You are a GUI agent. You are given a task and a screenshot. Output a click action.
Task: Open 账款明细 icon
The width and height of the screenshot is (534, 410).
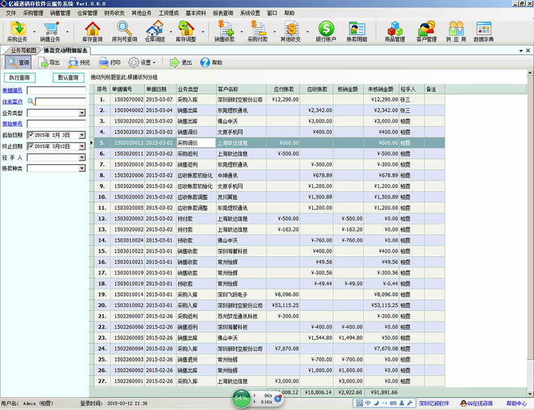pyautogui.click(x=356, y=31)
